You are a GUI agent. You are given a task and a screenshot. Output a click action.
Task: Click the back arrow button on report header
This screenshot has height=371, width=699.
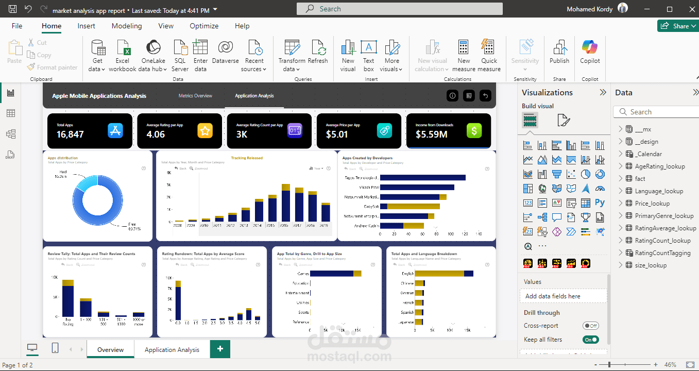point(485,96)
